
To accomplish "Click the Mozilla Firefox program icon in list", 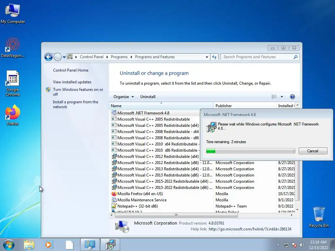I will tap(114, 194).
